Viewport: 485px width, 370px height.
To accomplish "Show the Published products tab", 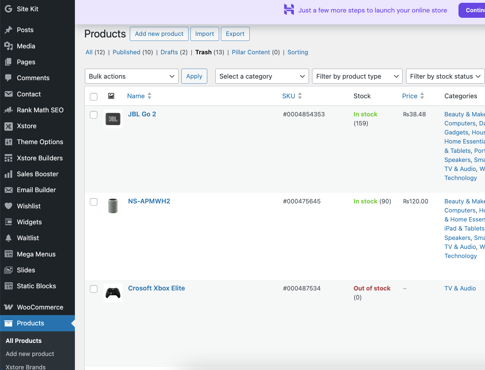I will [126, 52].
